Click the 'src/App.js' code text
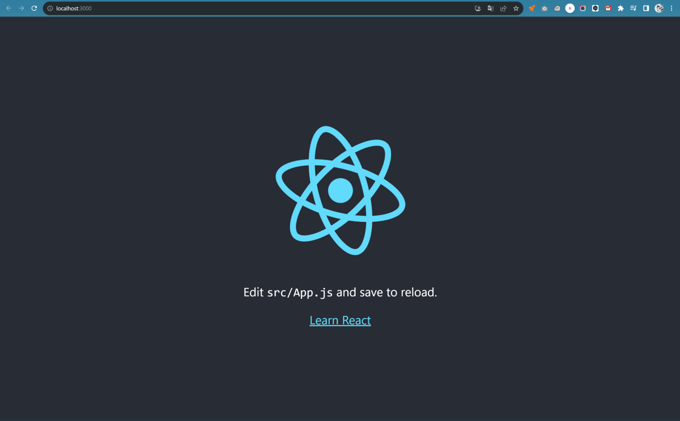Viewport: 680px width, 421px height. tap(300, 293)
